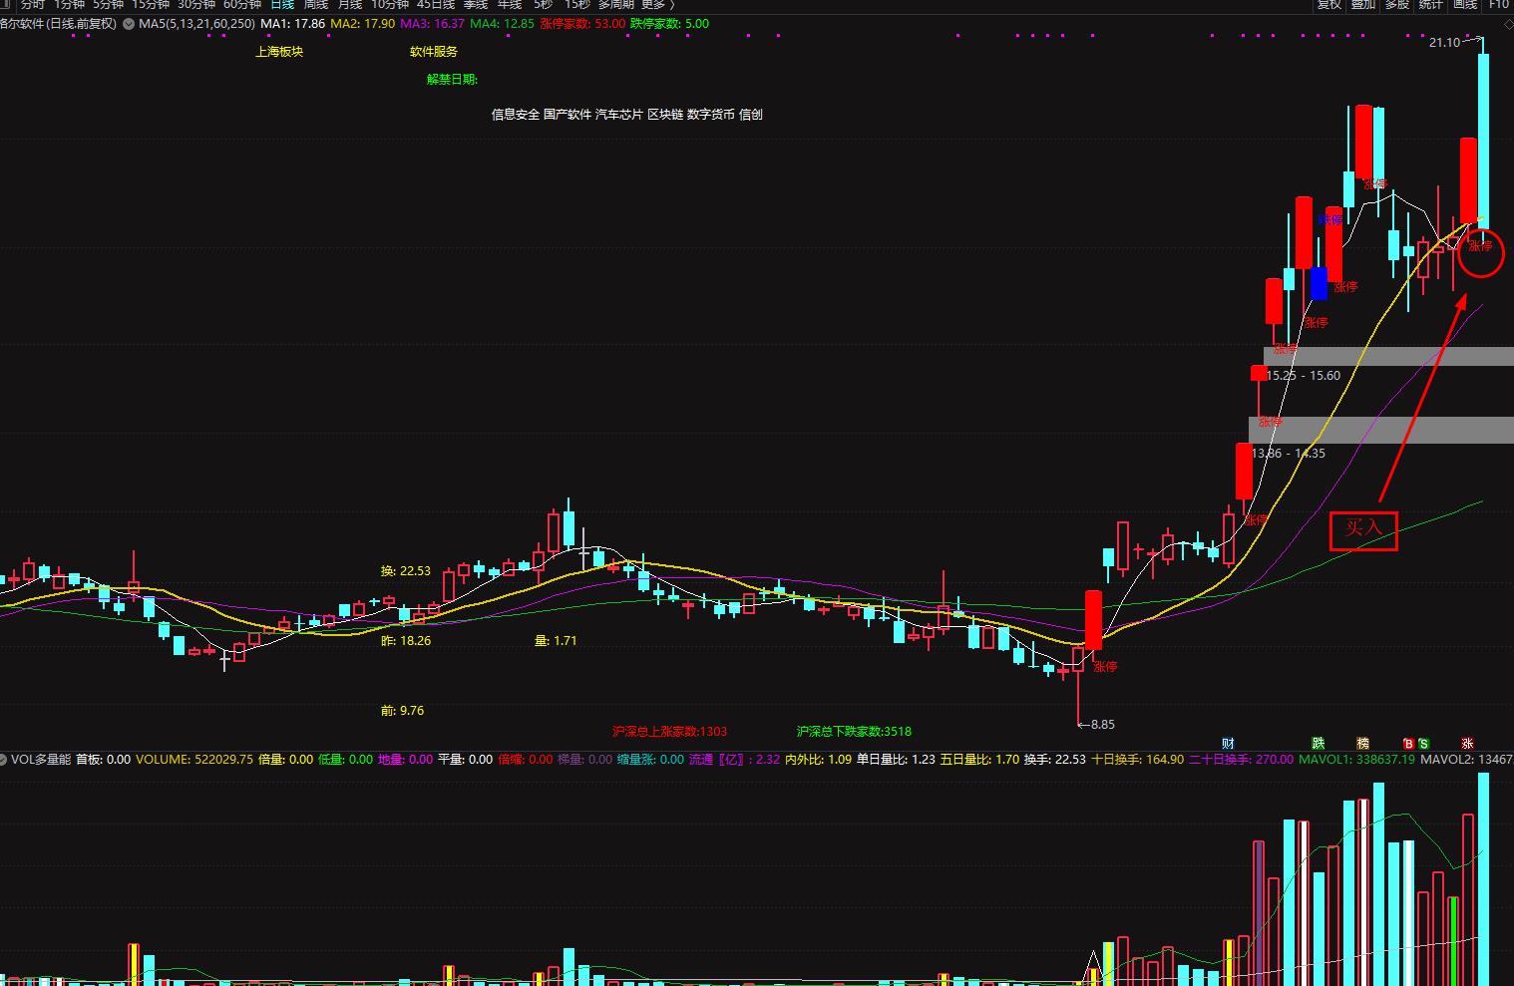This screenshot has height=986, width=1514.
Task: Select the 5分钟 period tab
Action: [109, 4]
